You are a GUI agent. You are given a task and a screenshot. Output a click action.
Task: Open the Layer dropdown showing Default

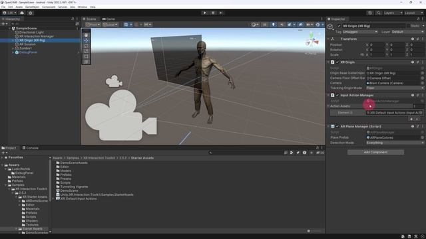pos(407,32)
